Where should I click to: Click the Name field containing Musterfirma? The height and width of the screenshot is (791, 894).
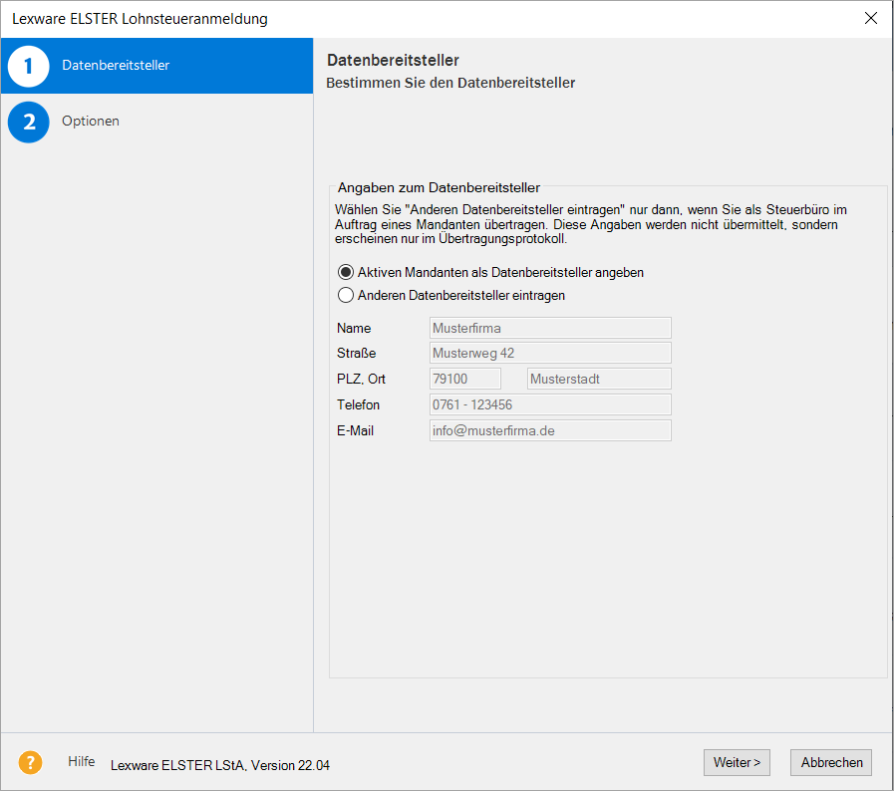click(x=550, y=328)
